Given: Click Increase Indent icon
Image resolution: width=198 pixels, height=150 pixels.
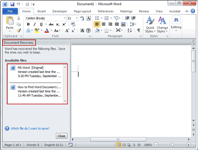Looking at the screenshot, I should click(x=133, y=18).
